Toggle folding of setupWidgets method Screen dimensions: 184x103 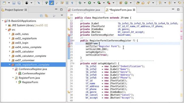(x=74, y=64)
